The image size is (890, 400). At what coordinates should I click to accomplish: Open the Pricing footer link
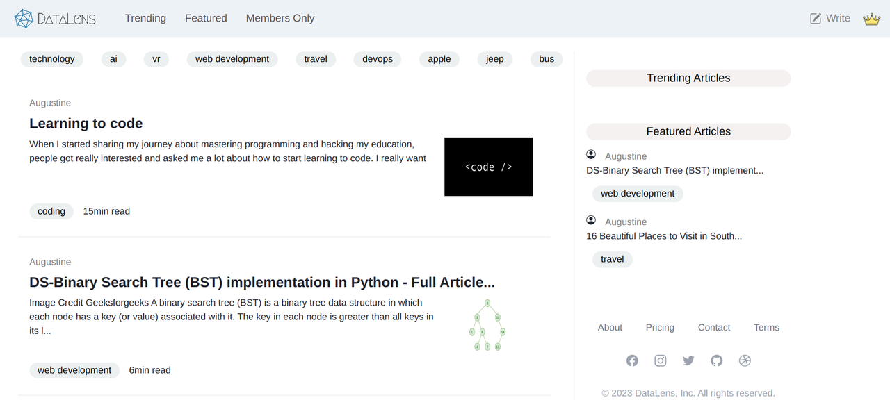pyautogui.click(x=660, y=328)
